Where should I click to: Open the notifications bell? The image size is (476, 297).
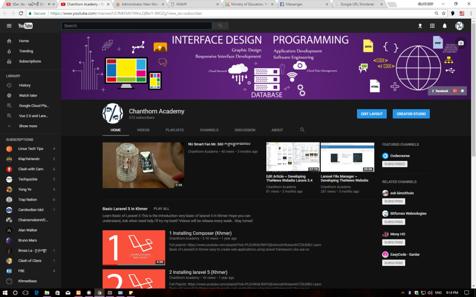click(x=445, y=26)
